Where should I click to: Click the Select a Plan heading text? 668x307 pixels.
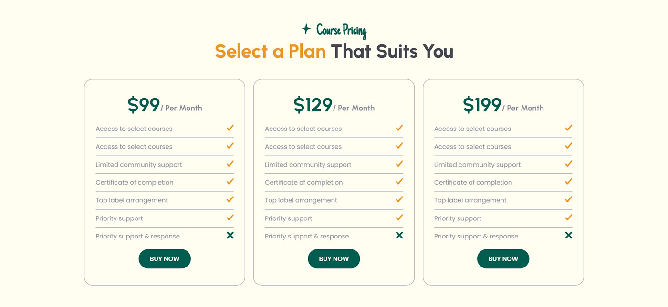pos(270,51)
